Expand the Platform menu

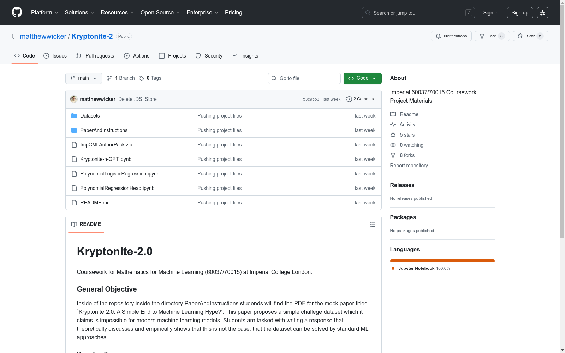click(x=45, y=13)
